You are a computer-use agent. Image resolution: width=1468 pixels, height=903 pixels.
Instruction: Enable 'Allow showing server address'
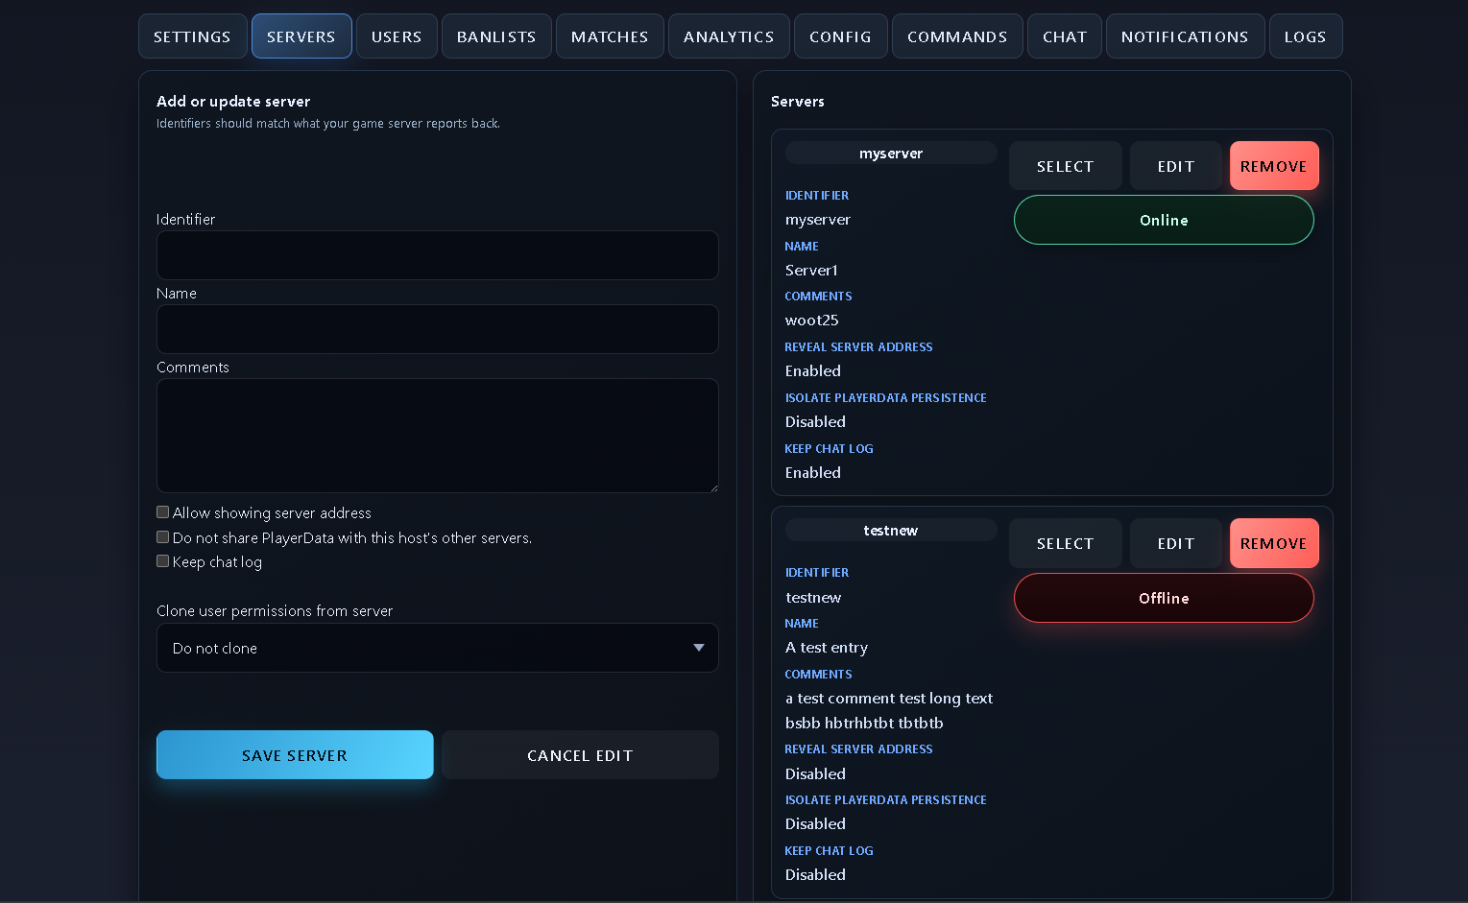(x=162, y=512)
